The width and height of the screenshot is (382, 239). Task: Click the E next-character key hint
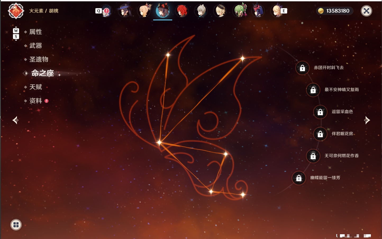click(284, 11)
